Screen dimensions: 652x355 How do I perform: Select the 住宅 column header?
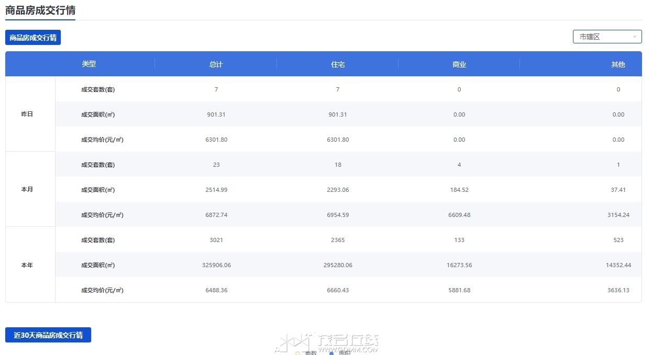pyautogui.click(x=338, y=64)
